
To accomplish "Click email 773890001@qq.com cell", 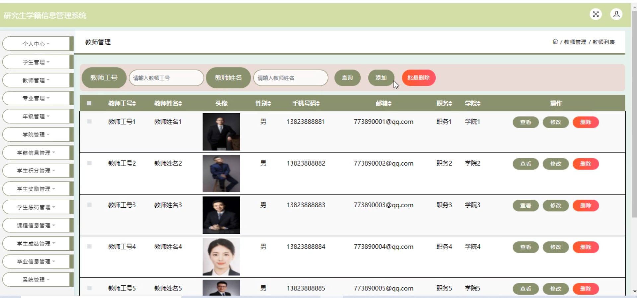I will [384, 122].
